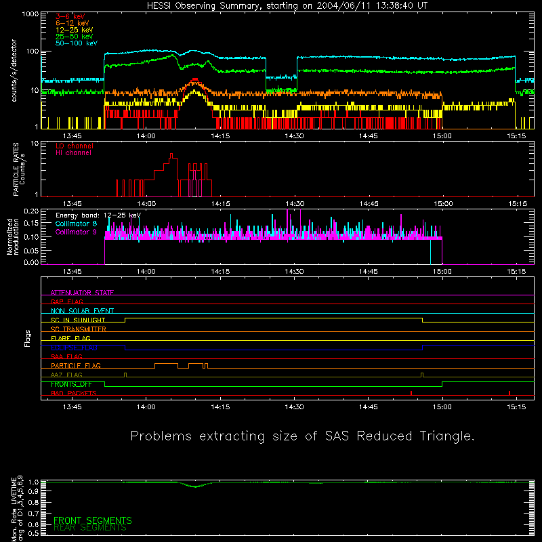The image size is (542, 542).
Task: Click the FRONTS OFF flag label
Action: click(x=71, y=384)
